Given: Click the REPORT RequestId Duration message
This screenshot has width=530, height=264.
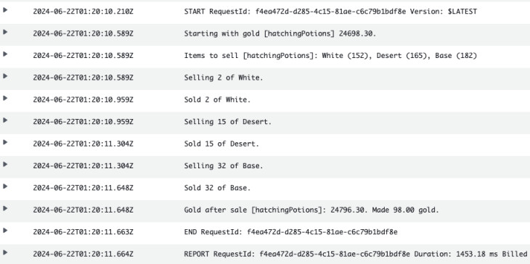Looking at the screenshot, I should pyautogui.click(x=356, y=255).
